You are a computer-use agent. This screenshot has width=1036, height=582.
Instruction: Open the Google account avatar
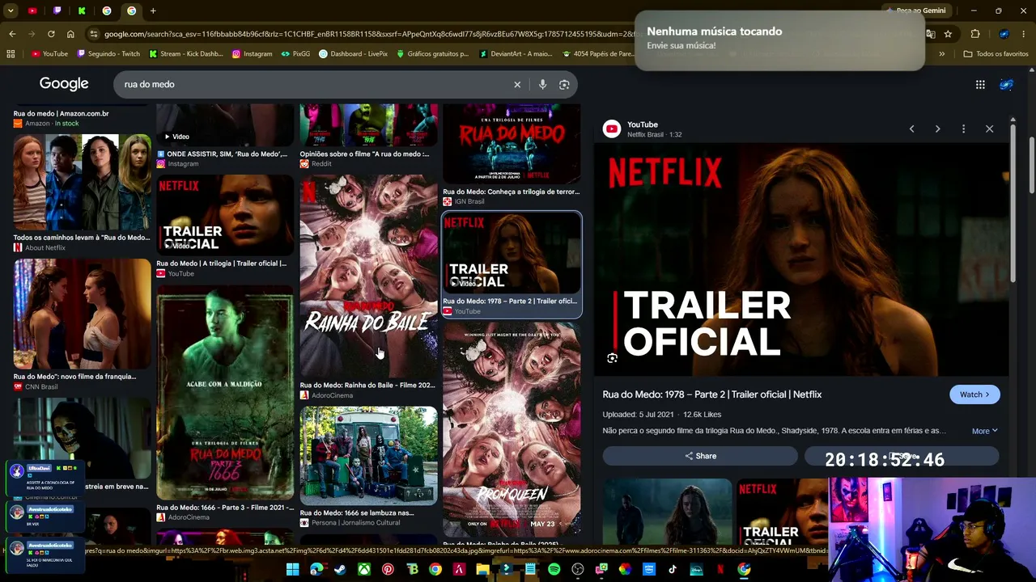coord(1006,84)
